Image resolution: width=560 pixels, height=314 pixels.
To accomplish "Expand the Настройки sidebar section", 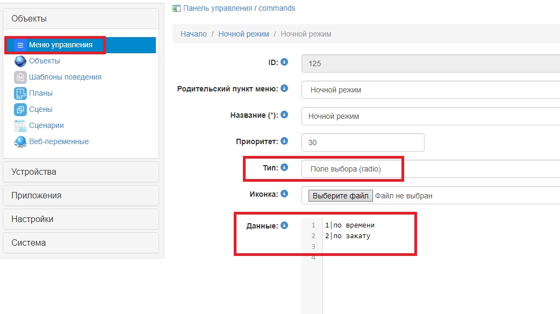I will pos(81,219).
